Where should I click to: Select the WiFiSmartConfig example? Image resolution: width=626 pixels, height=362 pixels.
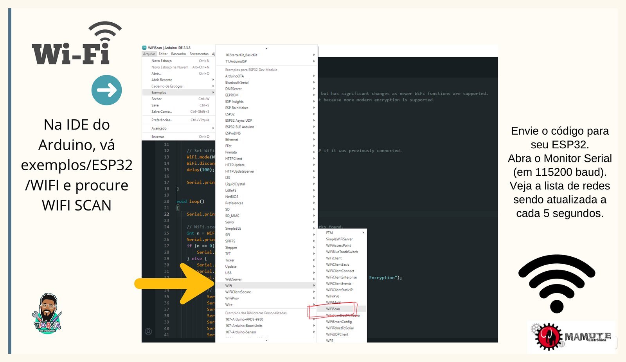point(342,322)
